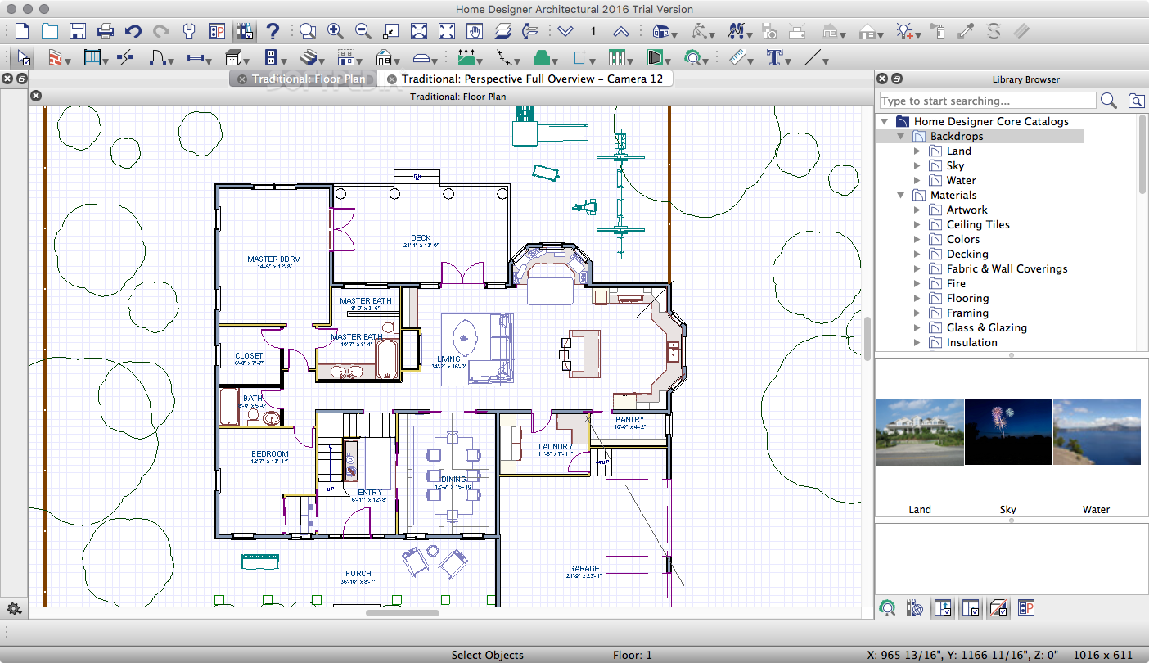Open the Cabinet tools dropdown arrow
The width and height of the screenshot is (1149, 663).
[x=247, y=61]
